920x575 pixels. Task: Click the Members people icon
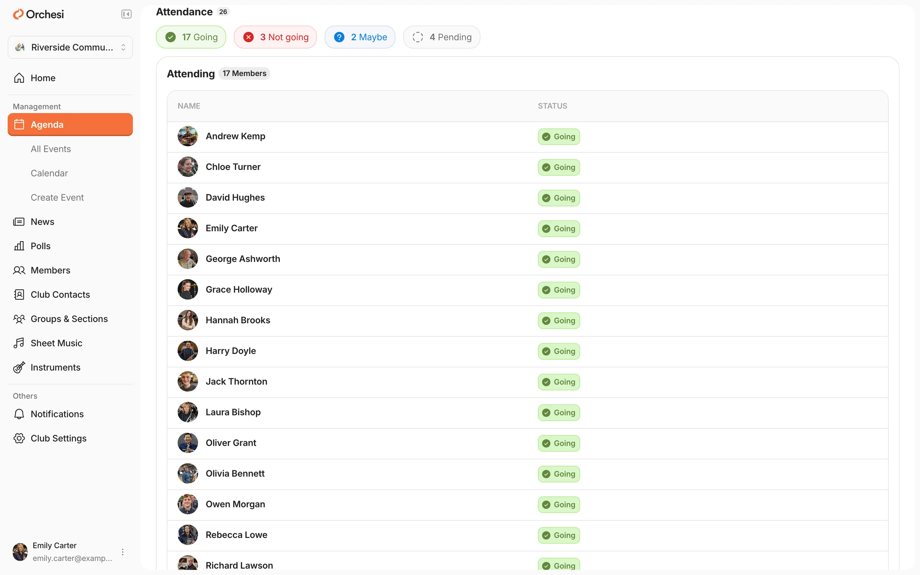point(19,270)
